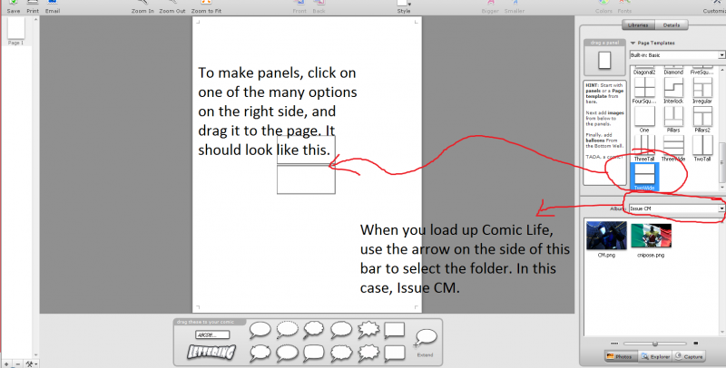This screenshot has width=726, height=368.
Task: Select the FourSquare page template
Action: (x=644, y=90)
